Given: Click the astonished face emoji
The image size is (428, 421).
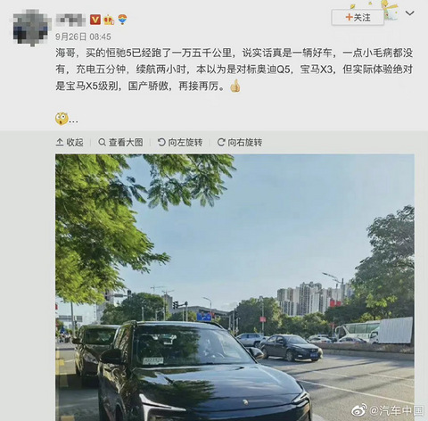Looking at the screenshot, I should pyautogui.click(x=62, y=119).
